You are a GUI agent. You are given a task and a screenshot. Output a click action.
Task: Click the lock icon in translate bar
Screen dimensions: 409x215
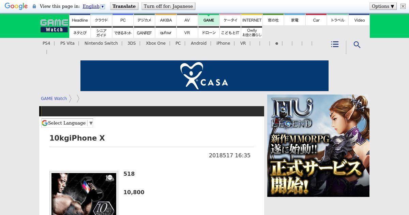(34, 6)
